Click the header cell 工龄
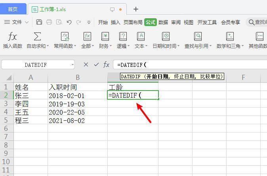 click(133, 87)
